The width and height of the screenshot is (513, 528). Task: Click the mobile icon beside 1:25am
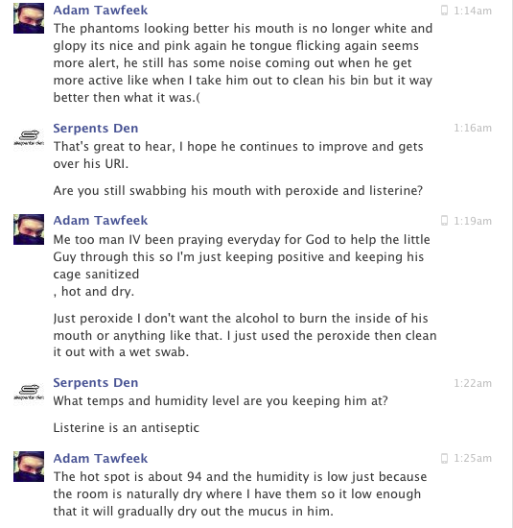tap(444, 458)
